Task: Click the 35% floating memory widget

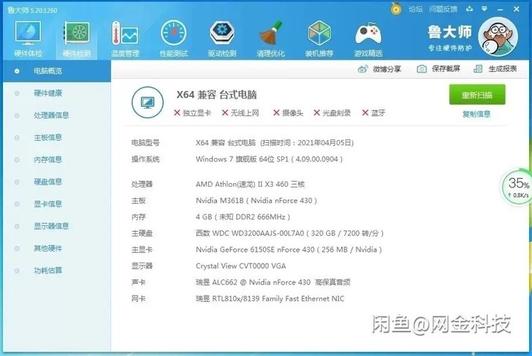Action: click(x=517, y=186)
